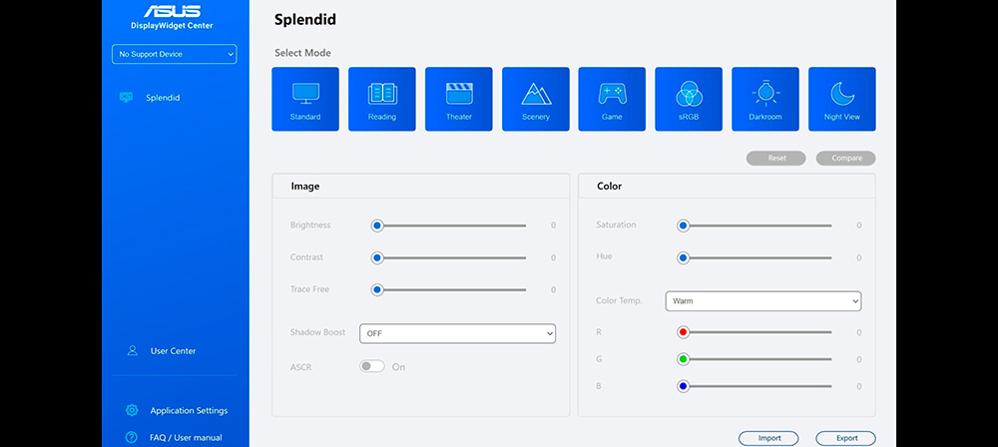Choose the Theater mode tile
Viewport: 998px width, 447px height.
click(459, 100)
